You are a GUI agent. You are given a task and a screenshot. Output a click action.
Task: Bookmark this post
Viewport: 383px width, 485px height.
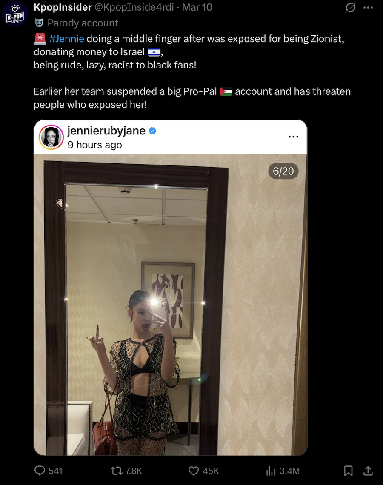[x=349, y=471]
